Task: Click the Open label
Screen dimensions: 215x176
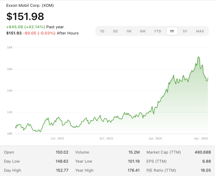Action: tap(9, 152)
